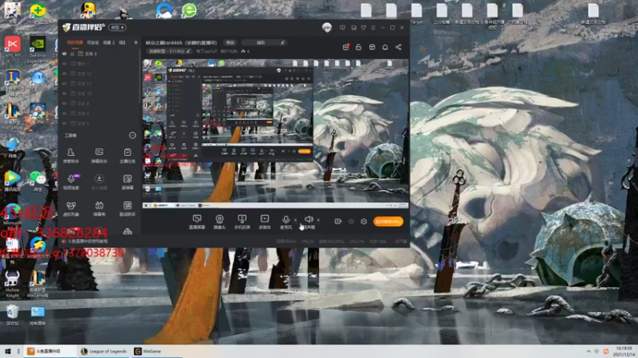The height and width of the screenshot is (358, 638).
Task: Show hidden system tray icons
Action: coord(589,352)
